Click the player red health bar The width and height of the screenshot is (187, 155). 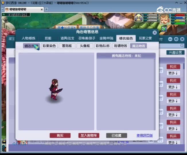click(x=178, y=15)
